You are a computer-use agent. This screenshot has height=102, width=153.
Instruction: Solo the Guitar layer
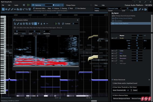114,51
